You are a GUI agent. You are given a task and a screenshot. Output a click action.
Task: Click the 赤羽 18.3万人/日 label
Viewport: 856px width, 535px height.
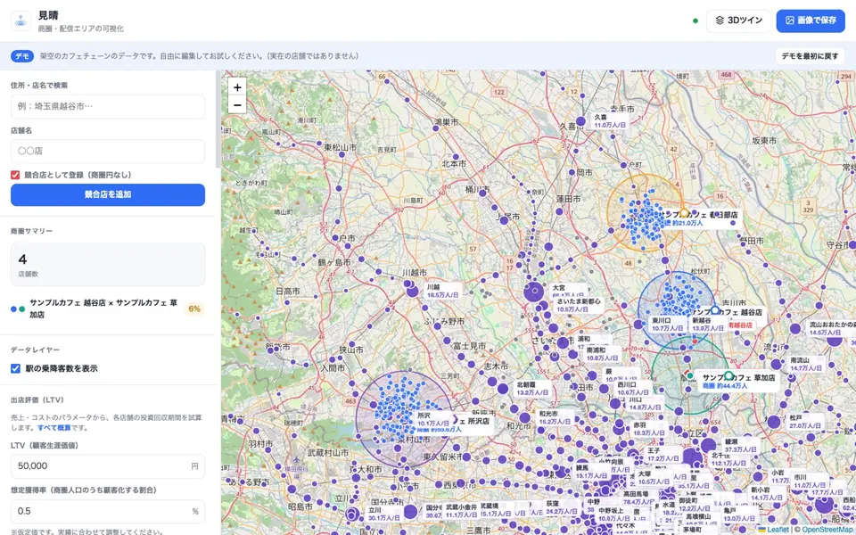pyautogui.click(x=648, y=429)
